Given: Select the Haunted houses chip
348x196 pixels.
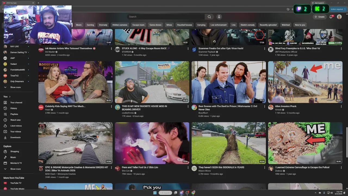Looking at the screenshot, I should (x=185, y=25).
